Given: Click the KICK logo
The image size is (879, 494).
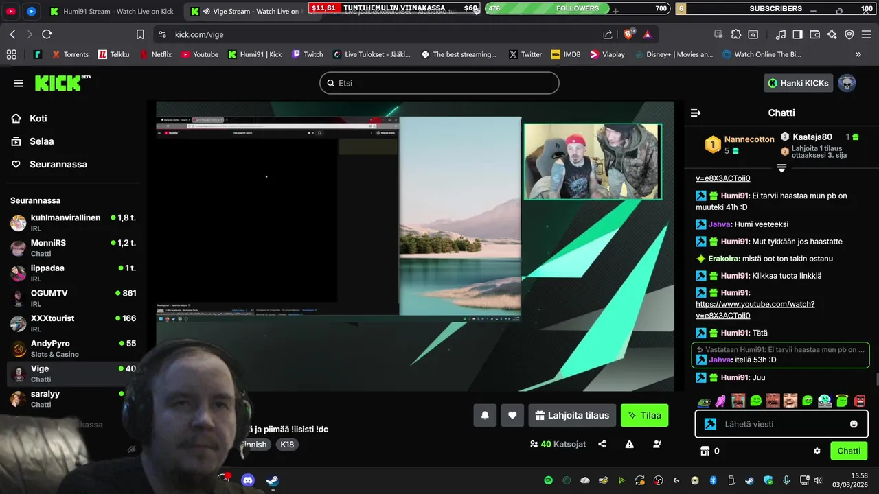Looking at the screenshot, I should click(x=62, y=82).
